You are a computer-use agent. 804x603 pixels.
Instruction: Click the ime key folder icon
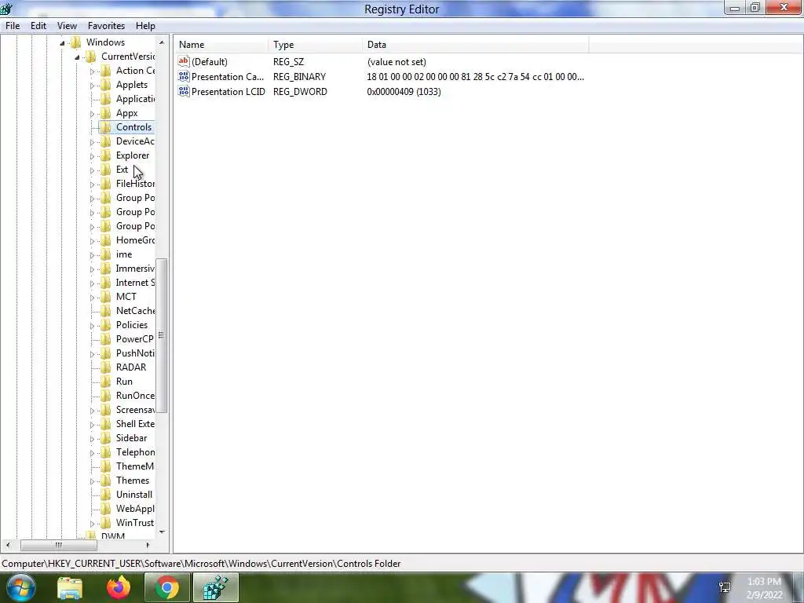[106, 254]
